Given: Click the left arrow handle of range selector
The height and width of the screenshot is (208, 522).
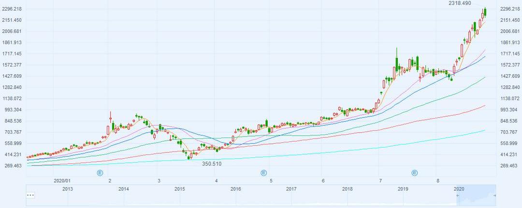Looking at the screenshot, I should click(458, 195).
